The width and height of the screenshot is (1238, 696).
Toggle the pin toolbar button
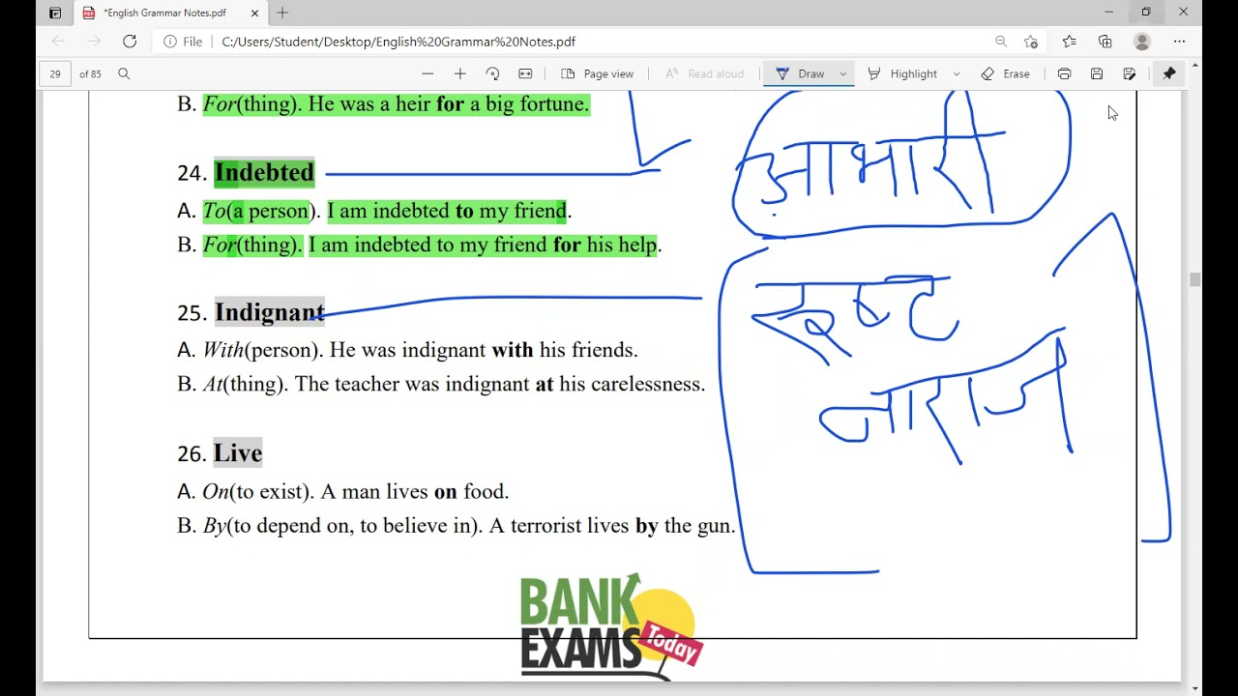click(x=1169, y=73)
